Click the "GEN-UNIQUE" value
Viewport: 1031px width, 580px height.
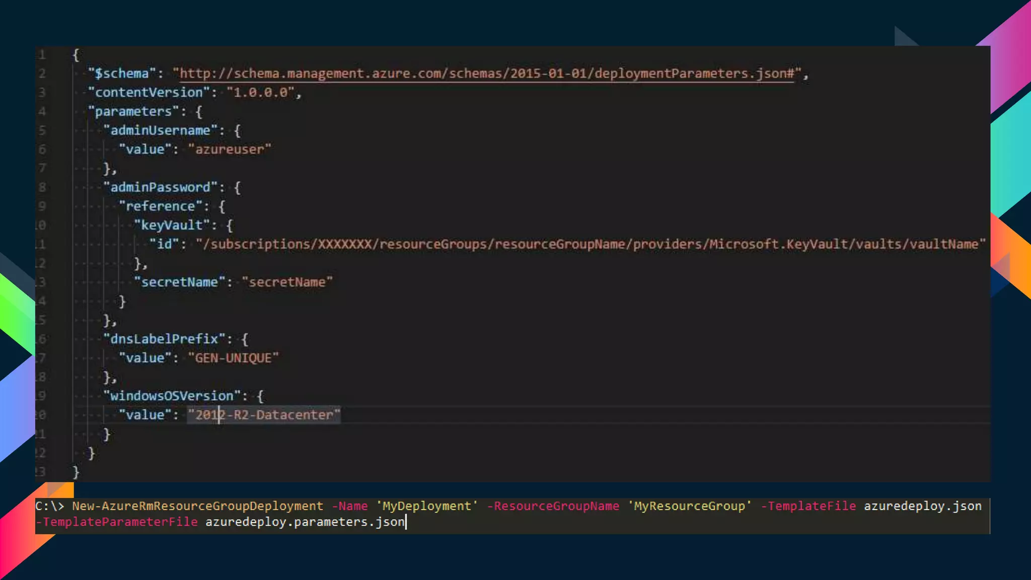[233, 358]
